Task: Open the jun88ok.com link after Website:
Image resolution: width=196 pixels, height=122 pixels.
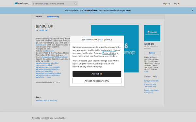Action: pos(49,51)
